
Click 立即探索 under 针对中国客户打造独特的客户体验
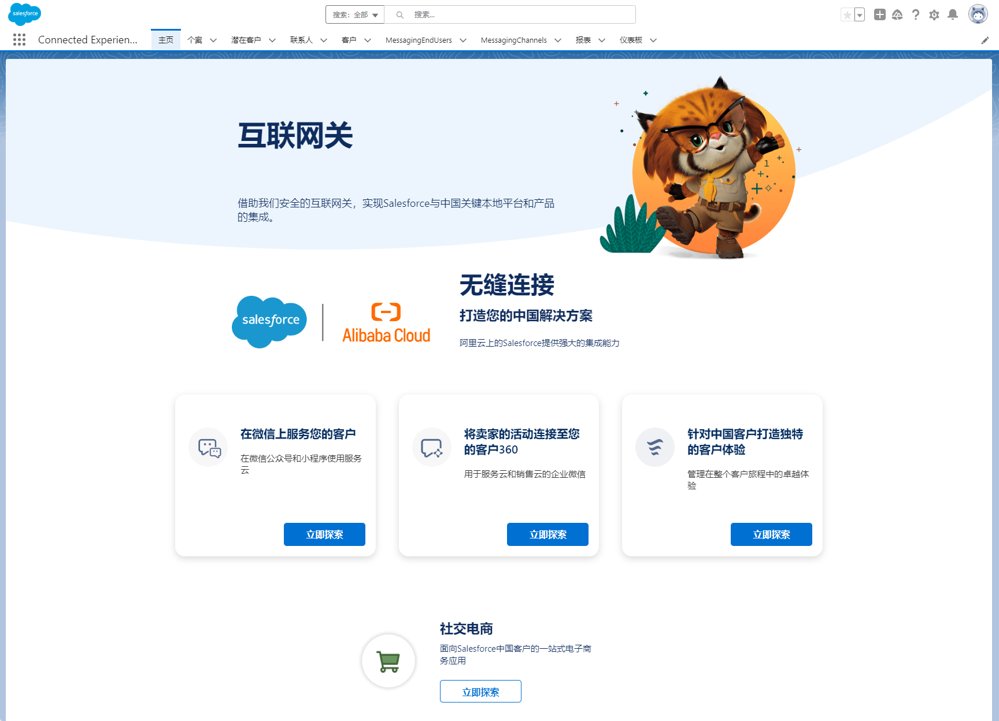771,534
